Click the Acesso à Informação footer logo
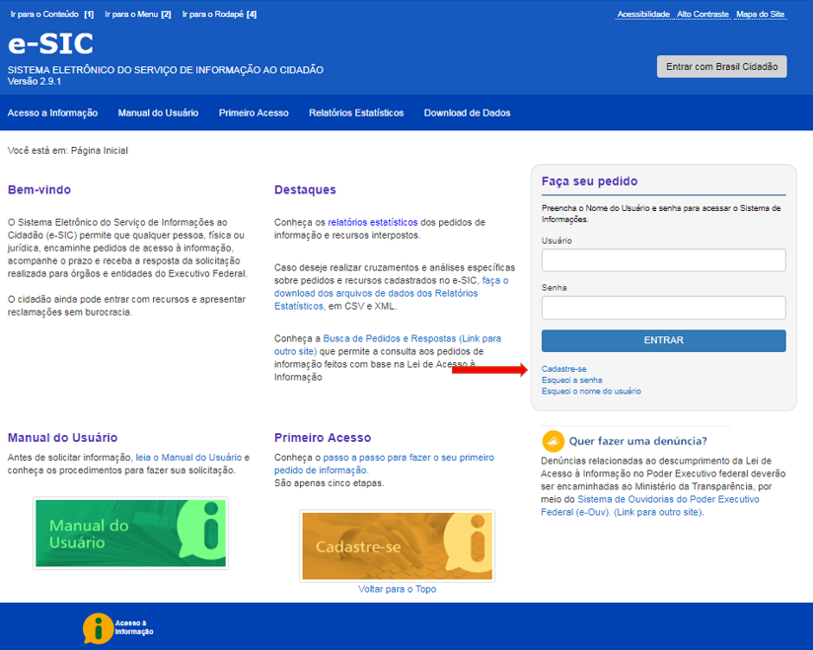The image size is (813, 650). [x=116, y=627]
